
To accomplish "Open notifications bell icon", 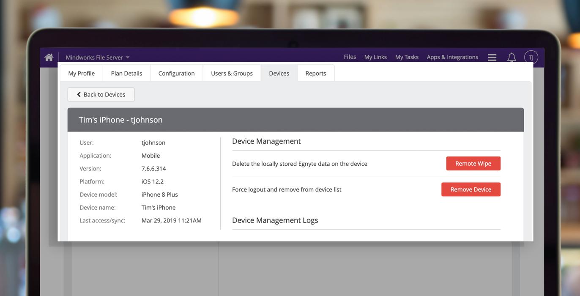I will 512,58.
